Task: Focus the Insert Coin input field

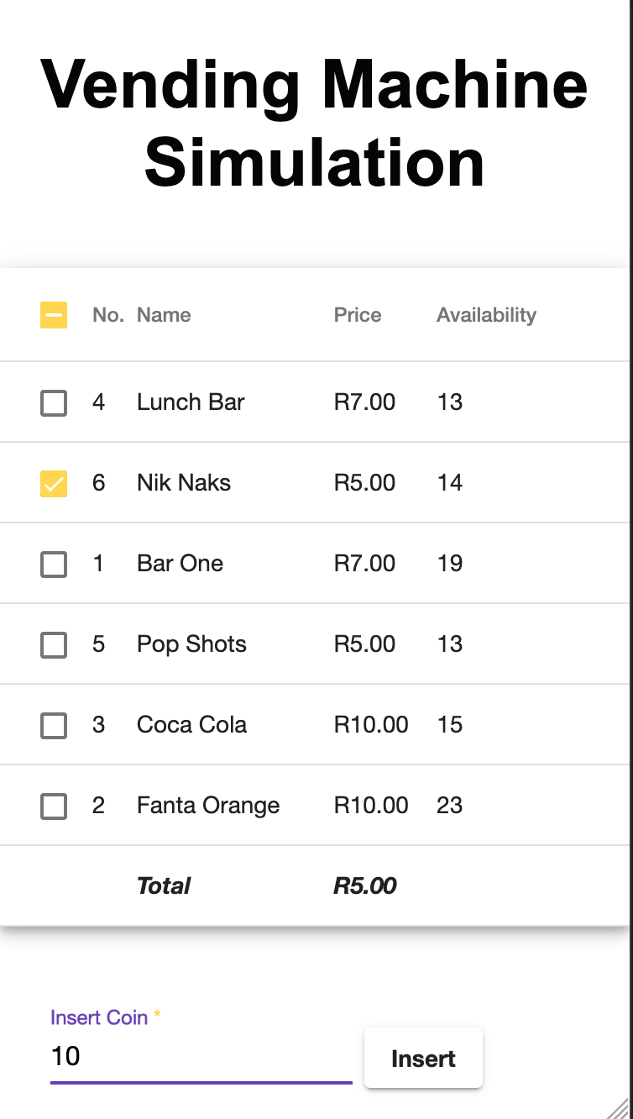Action: (x=201, y=1056)
